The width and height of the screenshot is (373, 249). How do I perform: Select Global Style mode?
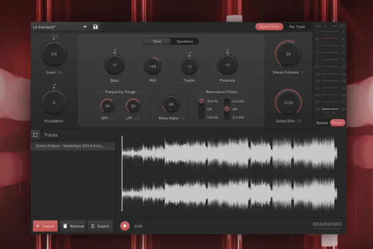point(269,26)
